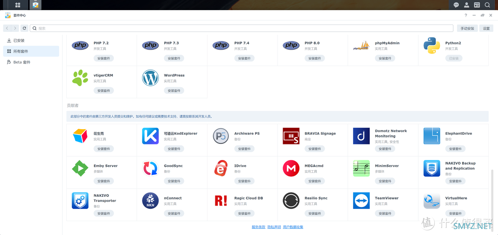Click the MEGAcmd package name
This screenshot has height=235, width=498.
tap(314, 166)
